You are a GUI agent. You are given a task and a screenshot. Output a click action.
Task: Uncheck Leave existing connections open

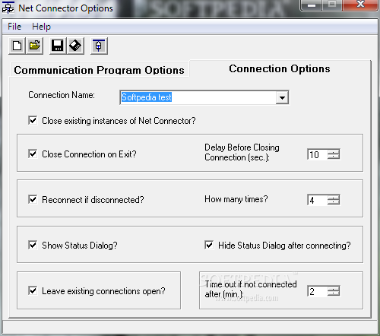click(x=33, y=290)
